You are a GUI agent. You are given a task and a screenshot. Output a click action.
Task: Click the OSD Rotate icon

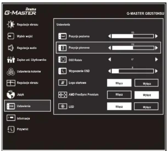(63, 59)
